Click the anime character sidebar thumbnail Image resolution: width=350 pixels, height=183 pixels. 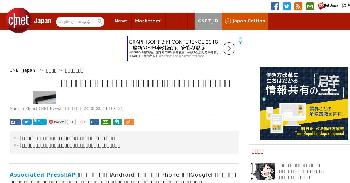pyautogui.click(x=263, y=171)
